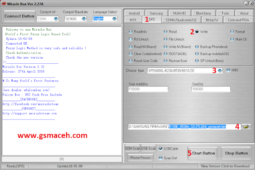
Task: Click the COM Scan button
Action: [132, 149]
